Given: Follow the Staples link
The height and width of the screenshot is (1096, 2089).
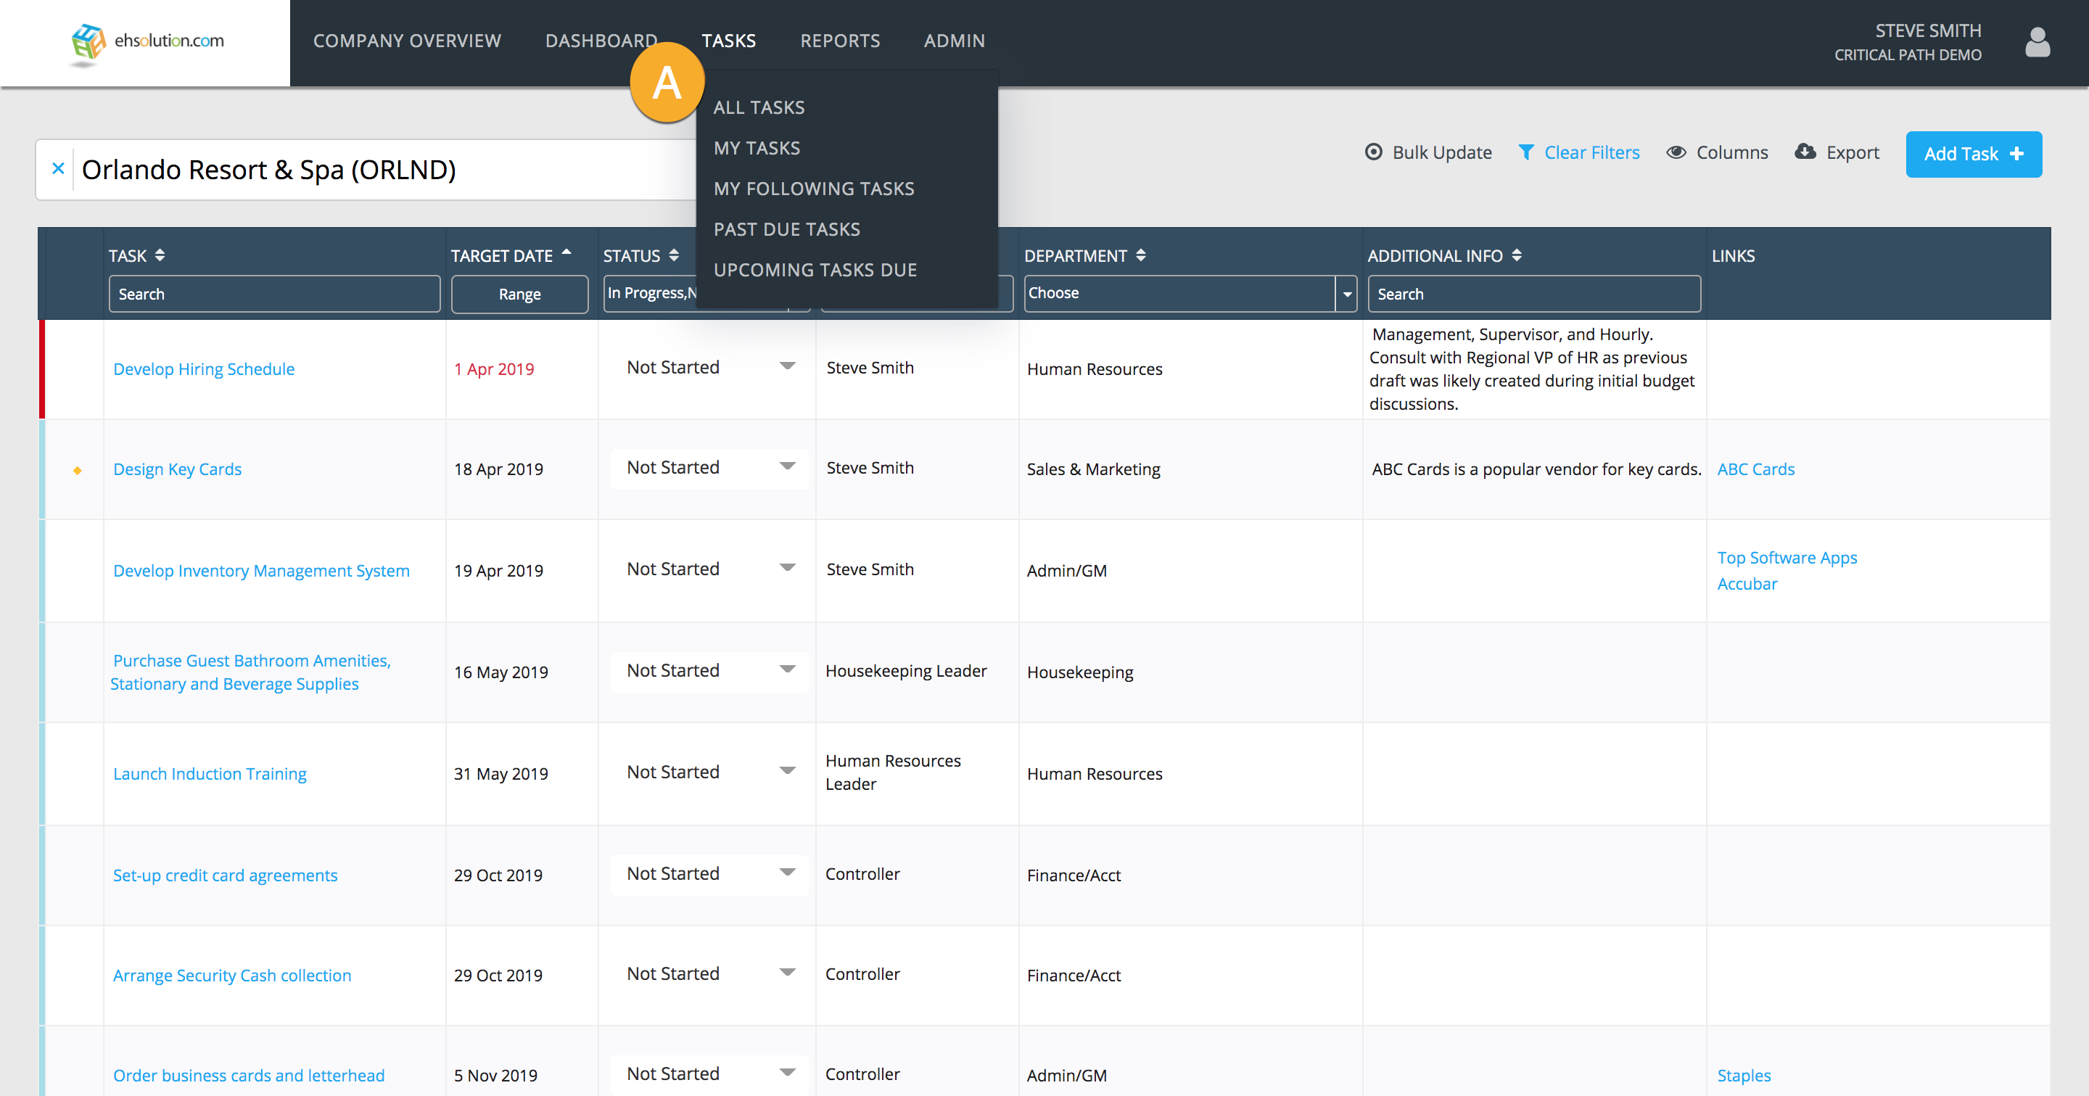Looking at the screenshot, I should tap(1743, 1075).
